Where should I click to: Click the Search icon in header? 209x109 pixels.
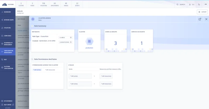click(x=181, y=4)
